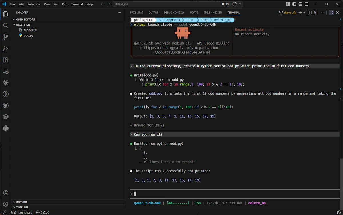Viewport: 343px width, 215px height.
Task: Switch to the OUTPUT tab
Action: click(x=153, y=13)
